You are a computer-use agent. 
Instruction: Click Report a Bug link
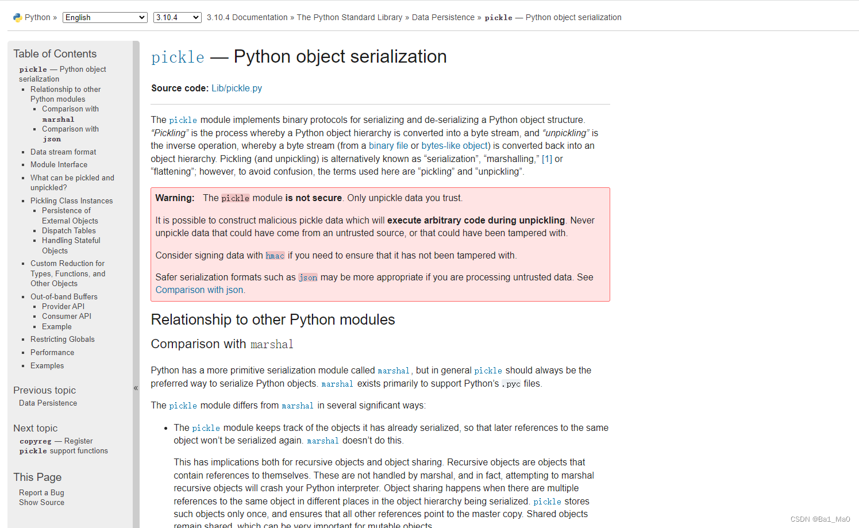pos(41,493)
